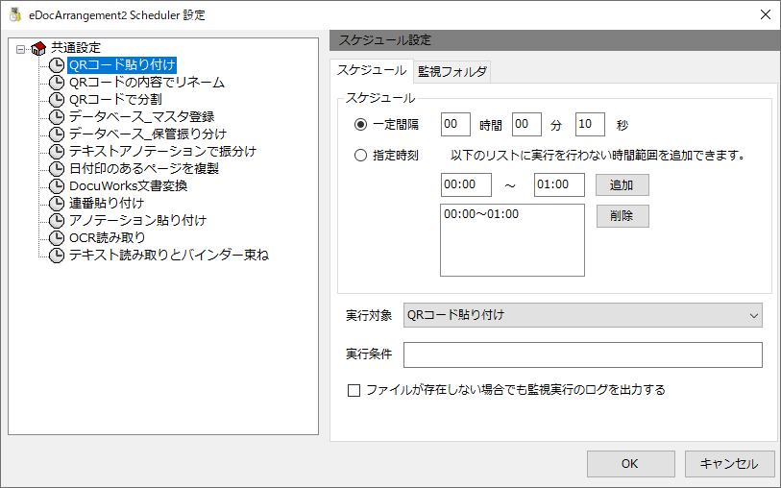Click the 削除 button
The width and height of the screenshot is (781, 488).
pos(622,216)
